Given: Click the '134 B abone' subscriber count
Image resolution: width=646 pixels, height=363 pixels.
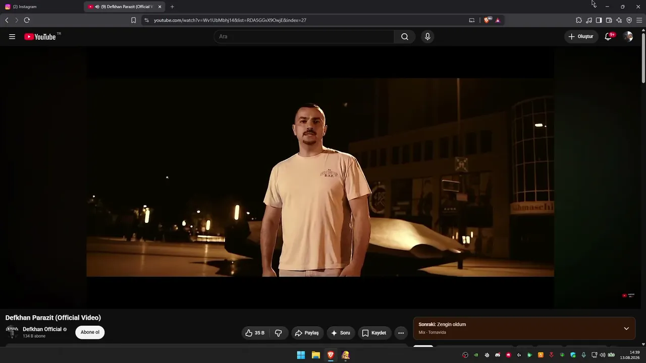Looking at the screenshot, I should pos(34,336).
